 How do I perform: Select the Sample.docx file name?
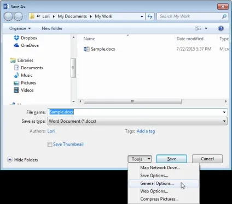tap(103, 49)
